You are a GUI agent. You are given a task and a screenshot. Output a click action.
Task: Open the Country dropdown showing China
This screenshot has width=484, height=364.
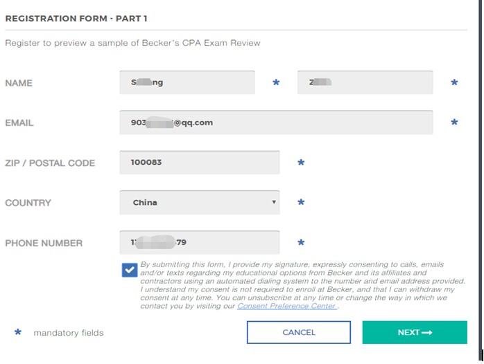pyautogui.click(x=199, y=203)
